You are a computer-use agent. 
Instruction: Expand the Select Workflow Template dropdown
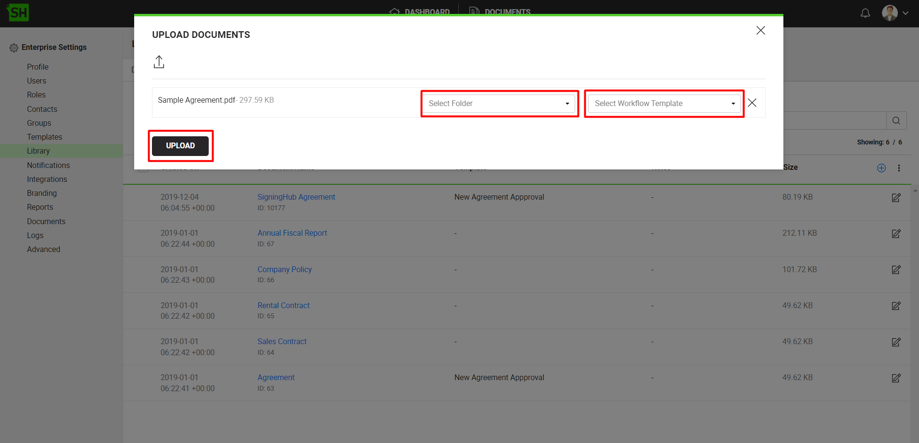(664, 104)
